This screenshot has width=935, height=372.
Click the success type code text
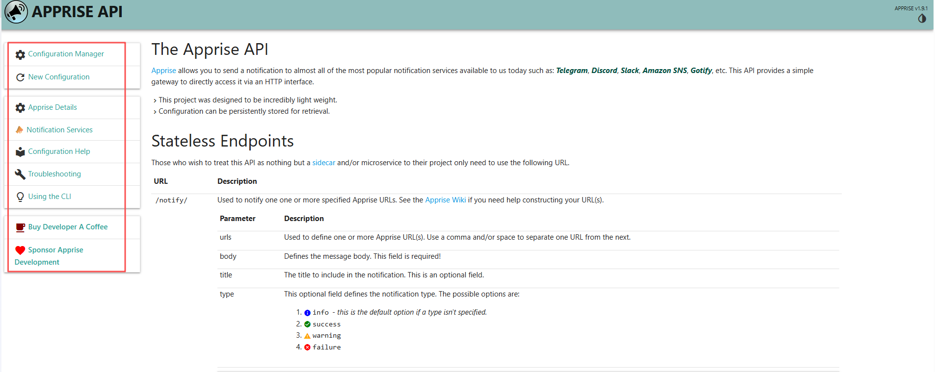coord(326,324)
